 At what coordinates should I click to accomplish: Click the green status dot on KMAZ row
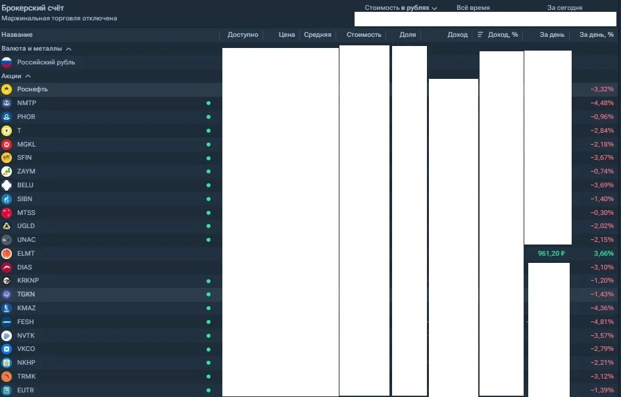tap(209, 308)
